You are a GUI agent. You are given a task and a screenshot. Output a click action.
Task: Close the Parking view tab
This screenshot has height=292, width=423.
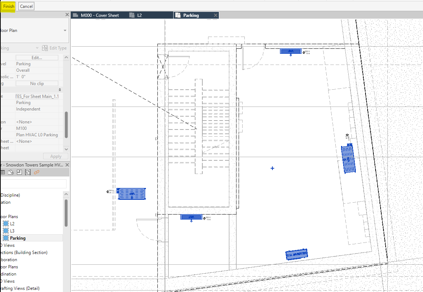point(215,15)
